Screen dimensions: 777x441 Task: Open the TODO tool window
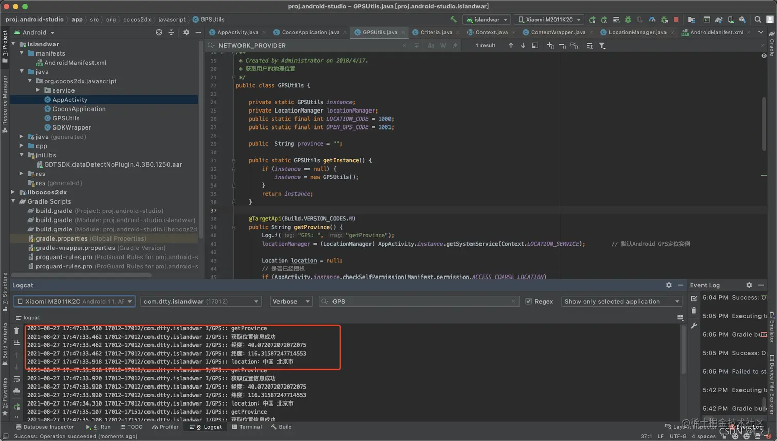pyautogui.click(x=132, y=427)
